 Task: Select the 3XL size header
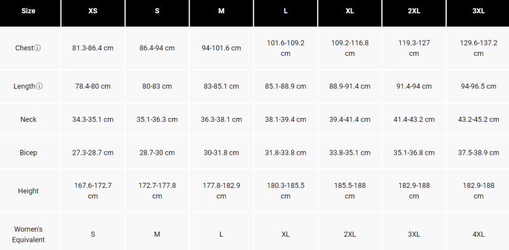tap(478, 11)
